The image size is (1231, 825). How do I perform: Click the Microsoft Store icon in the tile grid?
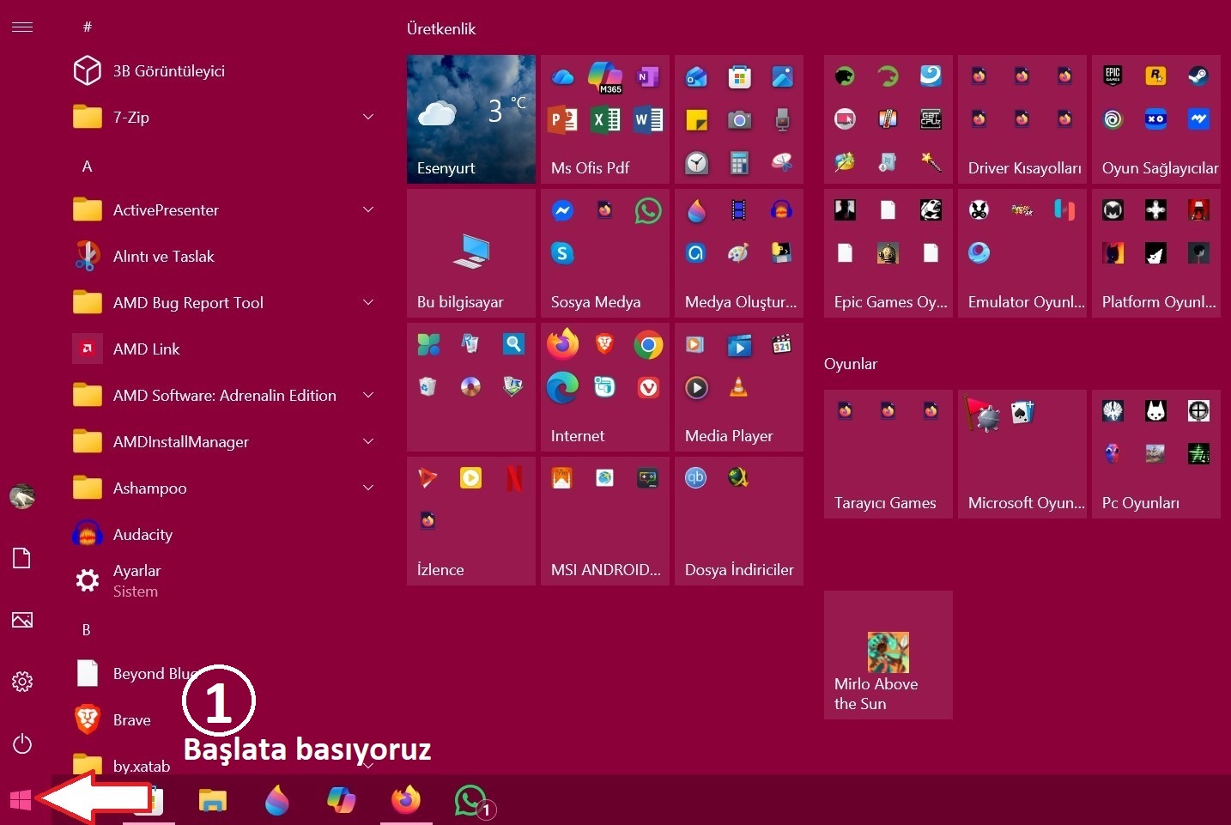tap(739, 77)
